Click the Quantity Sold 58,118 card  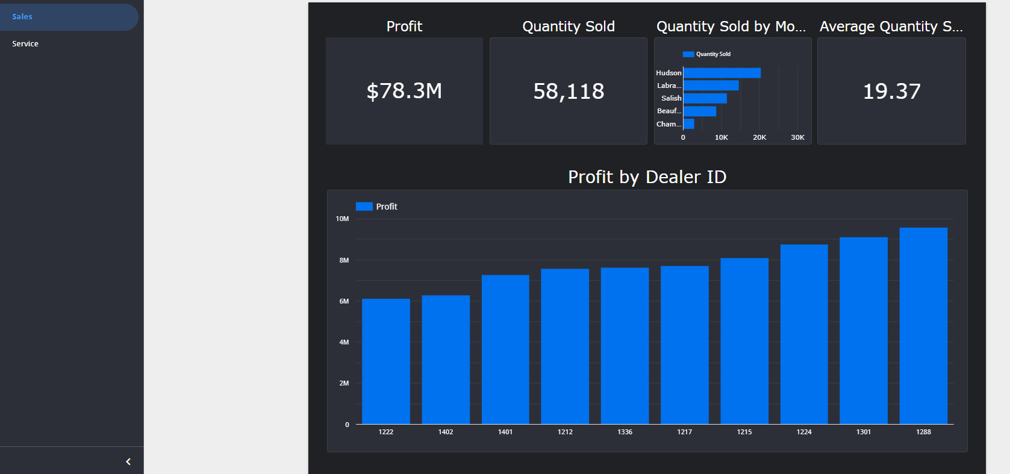point(569,91)
